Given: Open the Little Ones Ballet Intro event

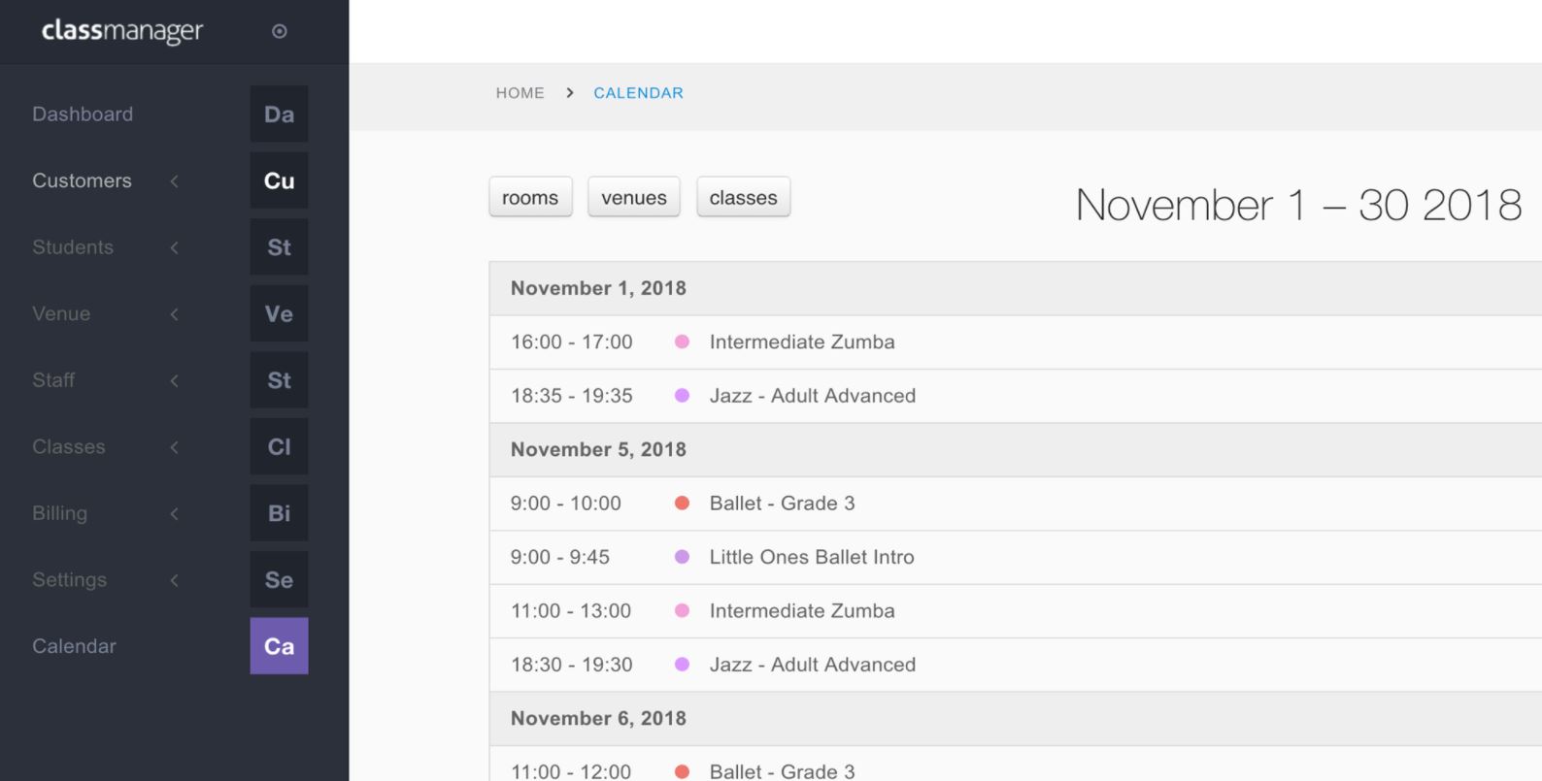Looking at the screenshot, I should pyautogui.click(x=811, y=557).
